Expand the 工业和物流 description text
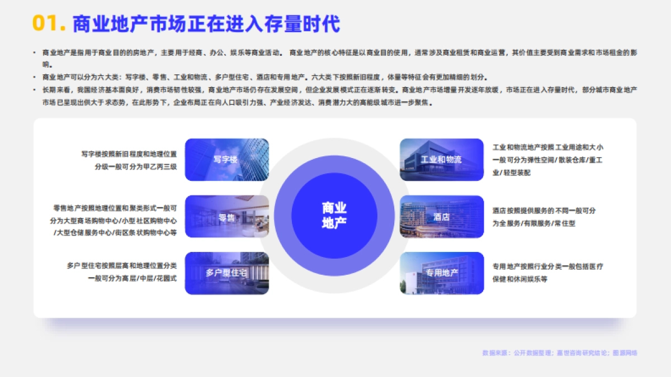This screenshot has width=671, height=377. pos(548,160)
